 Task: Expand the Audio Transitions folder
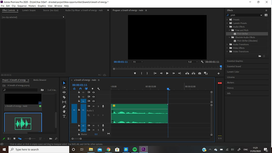pos(227,45)
